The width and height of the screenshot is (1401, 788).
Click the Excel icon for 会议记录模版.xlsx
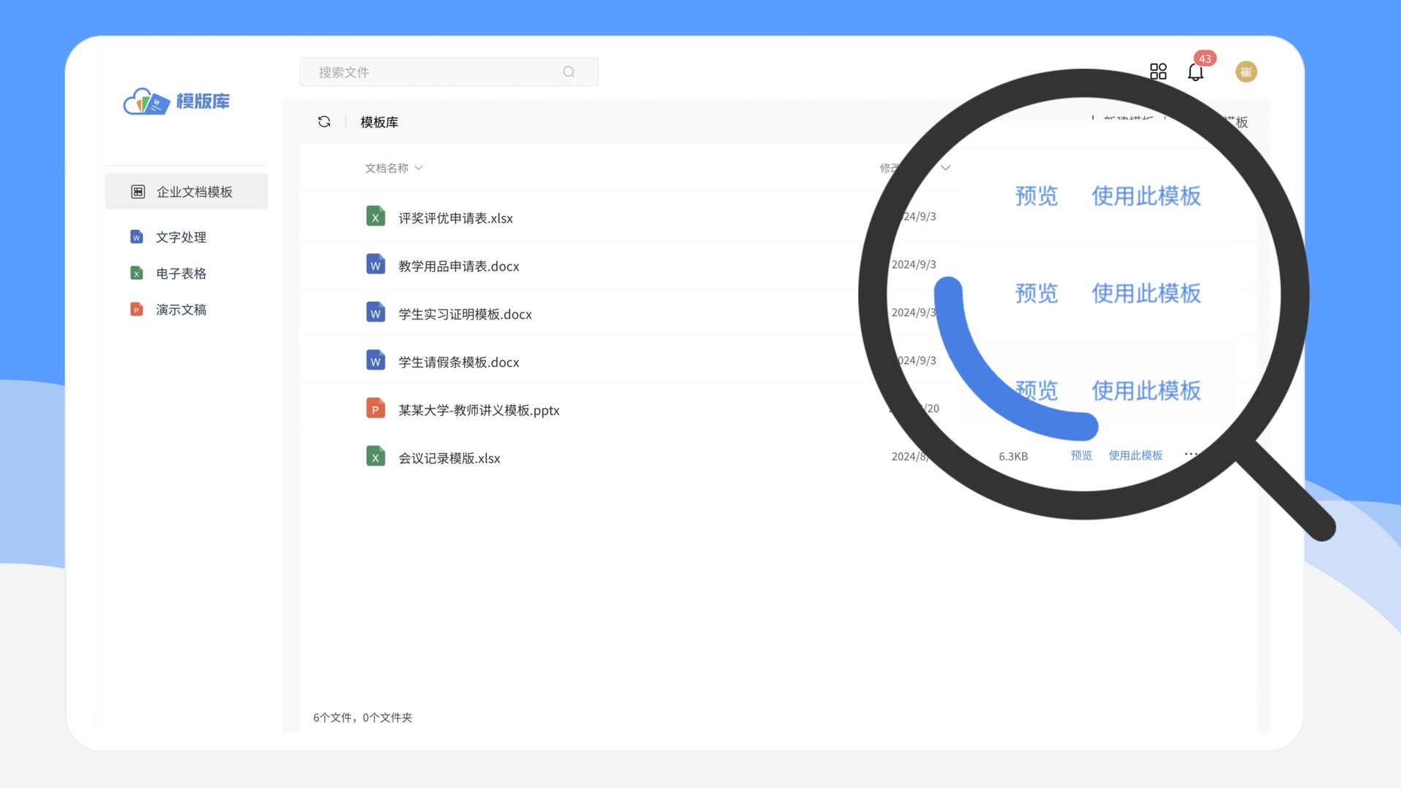375,457
